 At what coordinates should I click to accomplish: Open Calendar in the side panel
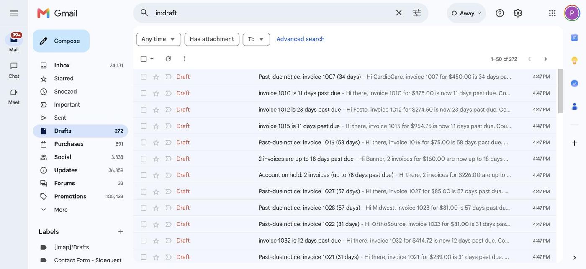coord(574,38)
